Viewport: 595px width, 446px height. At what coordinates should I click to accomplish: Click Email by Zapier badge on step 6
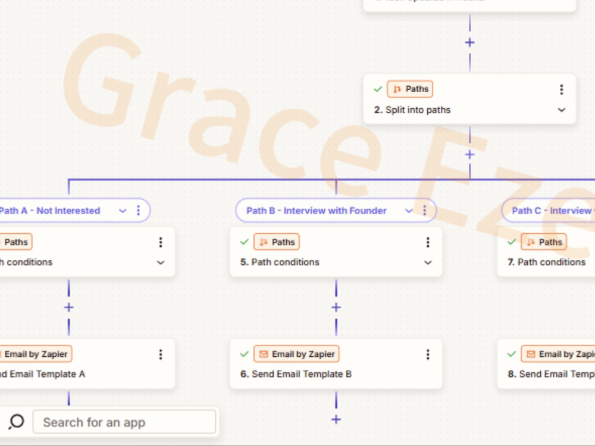click(296, 354)
